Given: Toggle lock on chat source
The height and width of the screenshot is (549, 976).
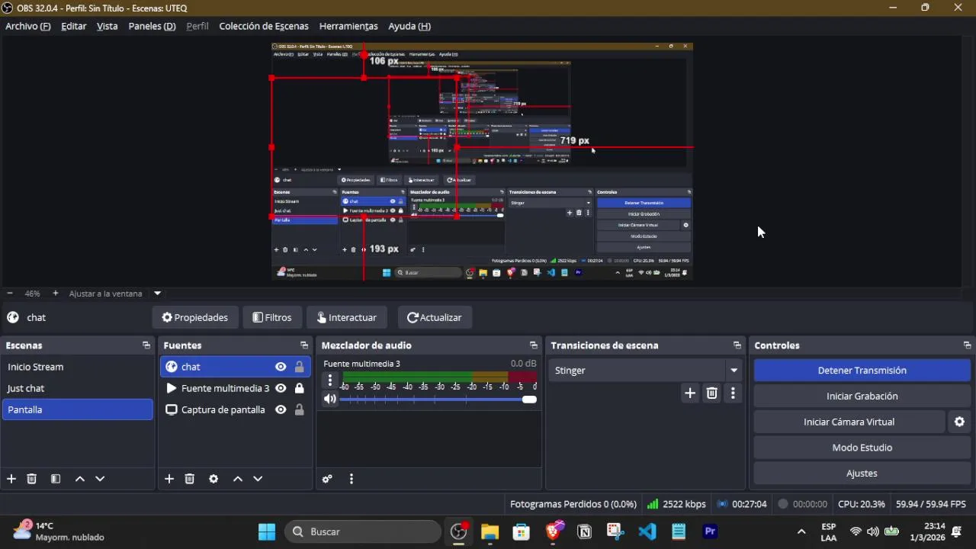Looking at the screenshot, I should 299,367.
